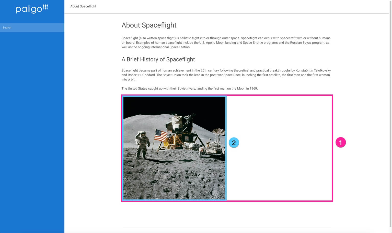
Task: Click the Search bar placeholder text
Action: click(x=7, y=27)
